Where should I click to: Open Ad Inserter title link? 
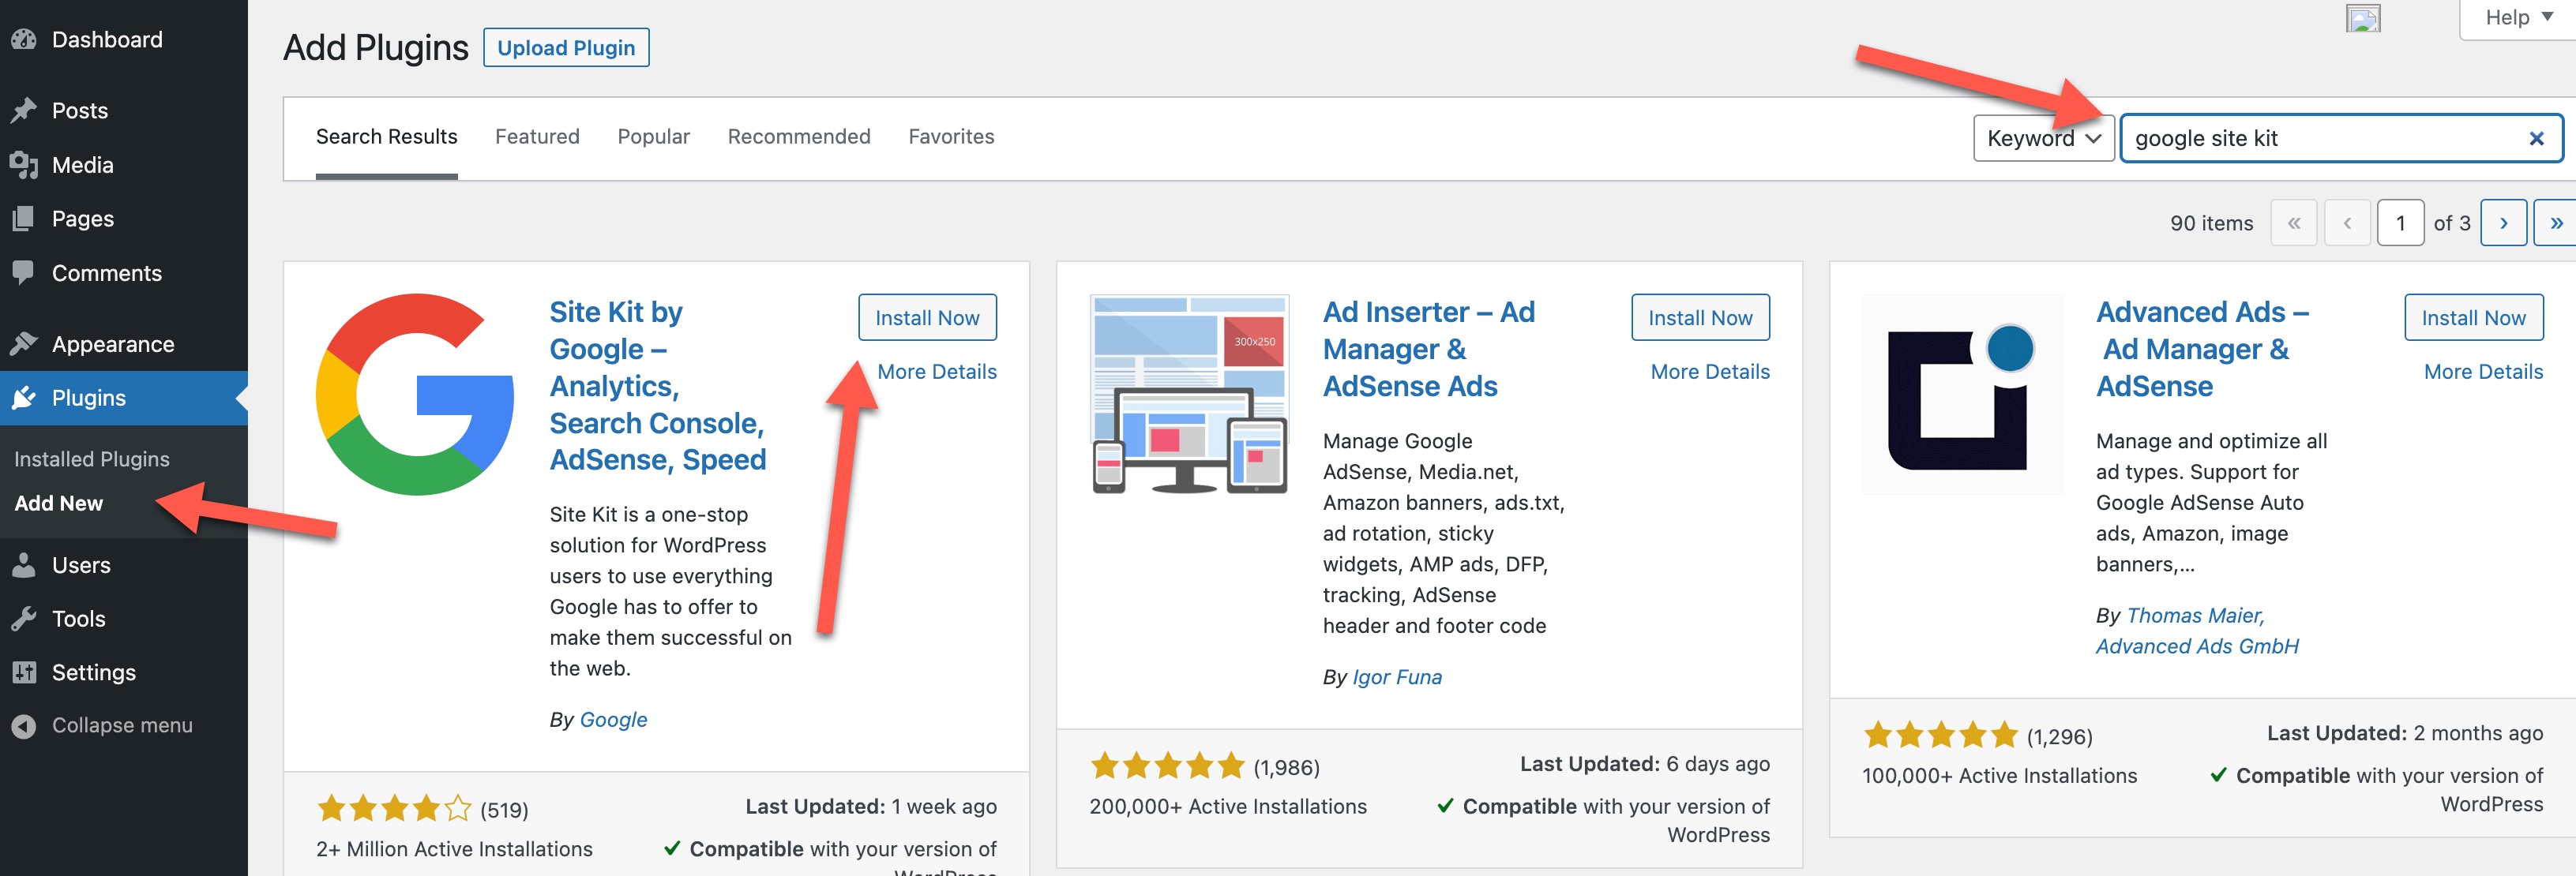point(1428,349)
